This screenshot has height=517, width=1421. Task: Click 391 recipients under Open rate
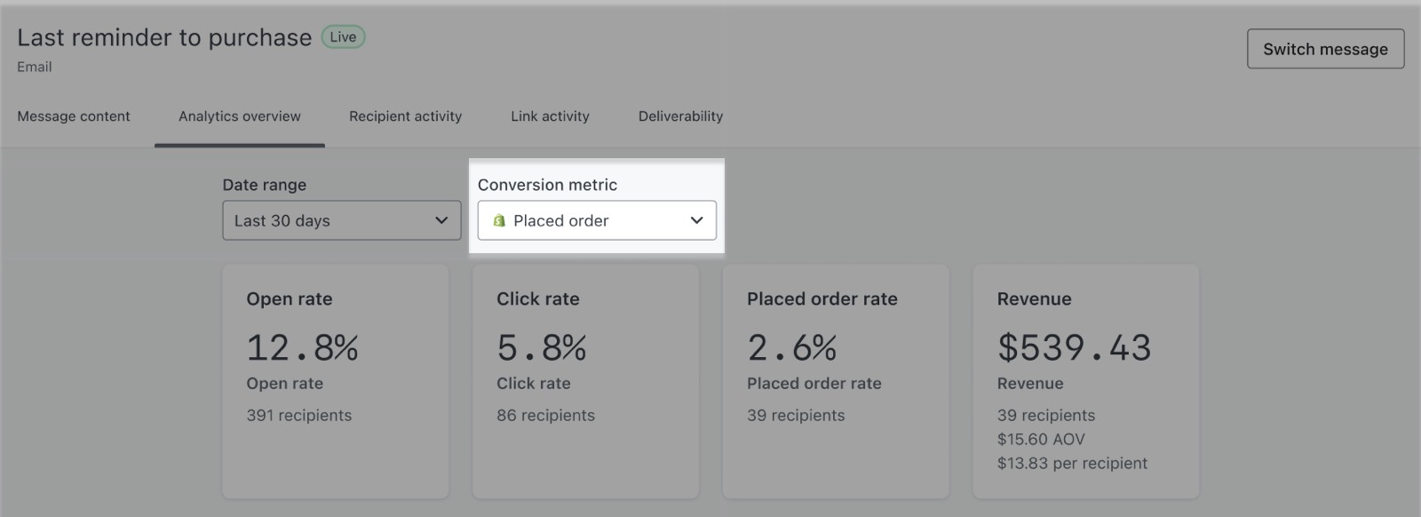[x=299, y=416]
